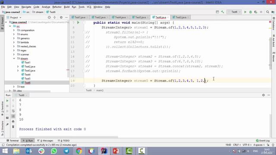
Task: Click scroll to end icon in Run console
Action: coord(13,116)
